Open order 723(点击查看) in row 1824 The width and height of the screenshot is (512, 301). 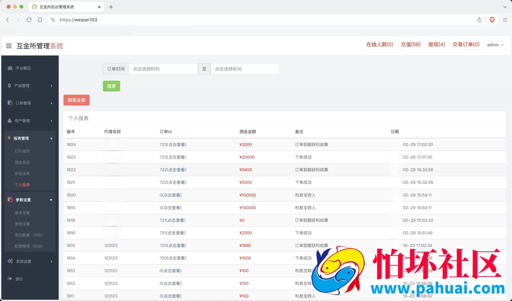173,145
